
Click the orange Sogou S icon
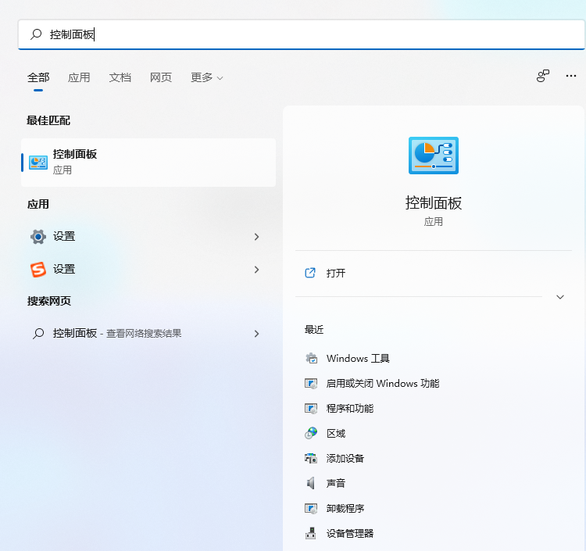[38, 269]
